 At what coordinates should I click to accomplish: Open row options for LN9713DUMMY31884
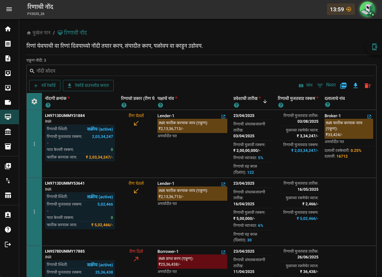(34, 144)
